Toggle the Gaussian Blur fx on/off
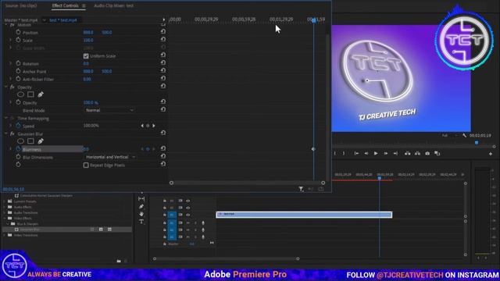Screen dimensions: 500x281 pyautogui.click(x=12, y=133)
